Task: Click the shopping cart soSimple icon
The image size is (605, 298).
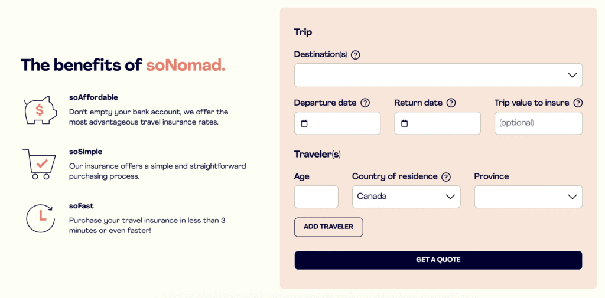Action: coord(40,164)
